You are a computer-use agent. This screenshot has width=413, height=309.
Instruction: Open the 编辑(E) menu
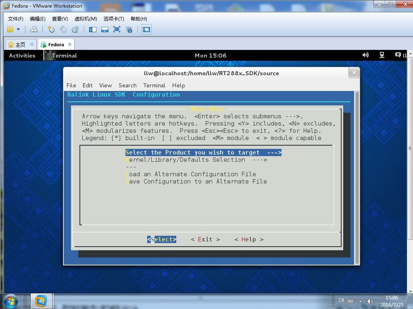pos(38,19)
